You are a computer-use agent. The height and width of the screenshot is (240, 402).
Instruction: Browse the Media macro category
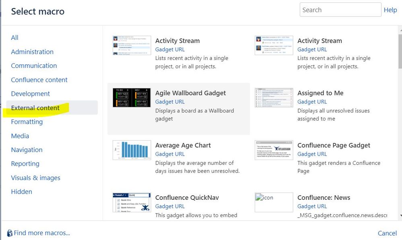pyautogui.click(x=20, y=136)
